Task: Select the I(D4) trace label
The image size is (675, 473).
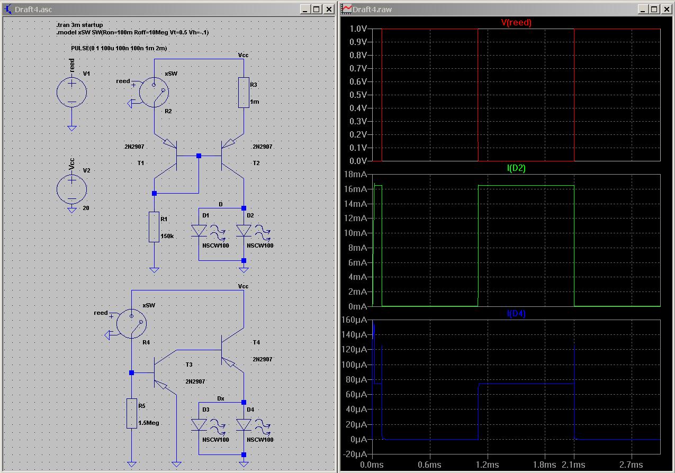Action: (516, 313)
